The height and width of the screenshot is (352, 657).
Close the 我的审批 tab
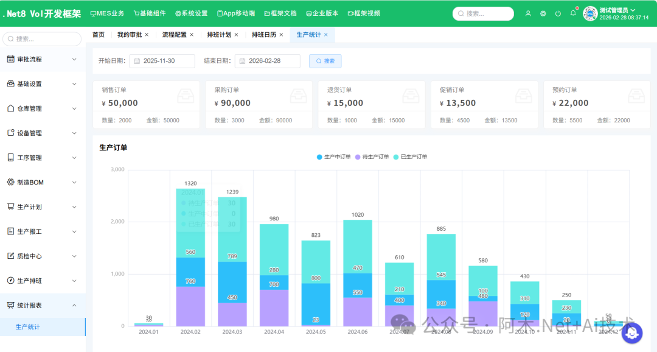coord(147,35)
